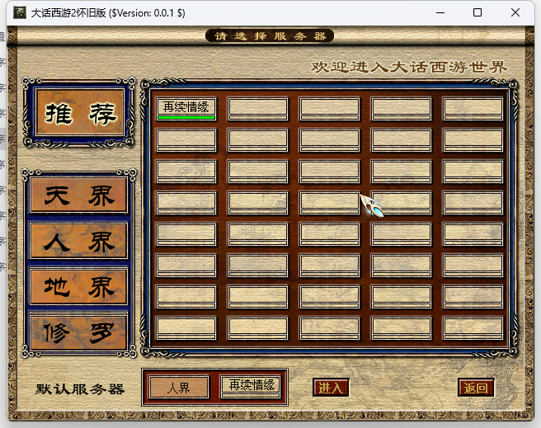The width and height of the screenshot is (541, 428).
Task: Switch to the 地界 server zone
Action: click(x=78, y=287)
